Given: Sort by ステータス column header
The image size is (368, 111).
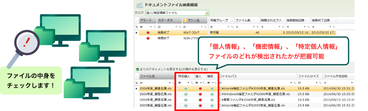Looking at the screenshot, I should 169,20.
